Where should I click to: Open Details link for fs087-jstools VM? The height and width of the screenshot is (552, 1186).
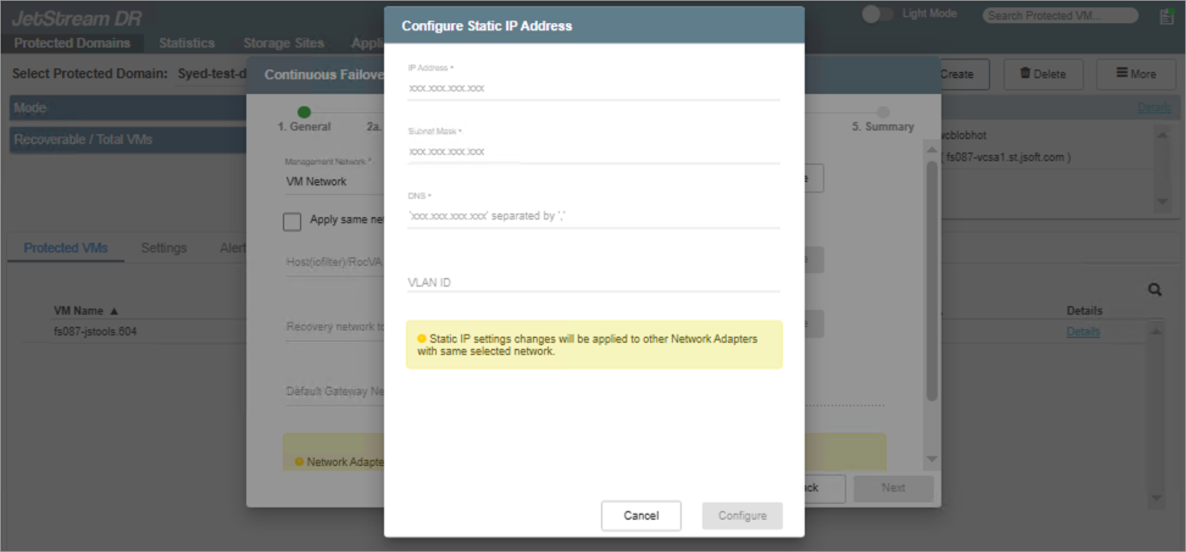point(1083,331)
